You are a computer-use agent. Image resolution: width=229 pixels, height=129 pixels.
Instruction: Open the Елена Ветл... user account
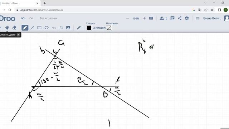click(x=212, y=18)
